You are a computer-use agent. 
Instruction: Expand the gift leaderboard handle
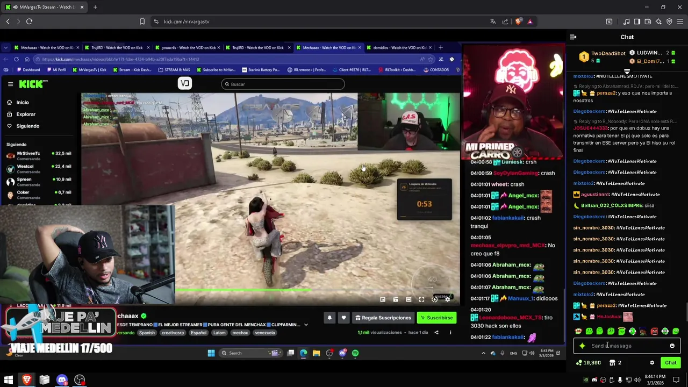(627, 71)
